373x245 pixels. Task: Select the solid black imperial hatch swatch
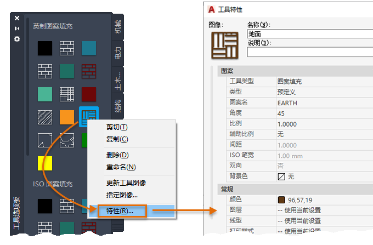[x=45, y=48]
